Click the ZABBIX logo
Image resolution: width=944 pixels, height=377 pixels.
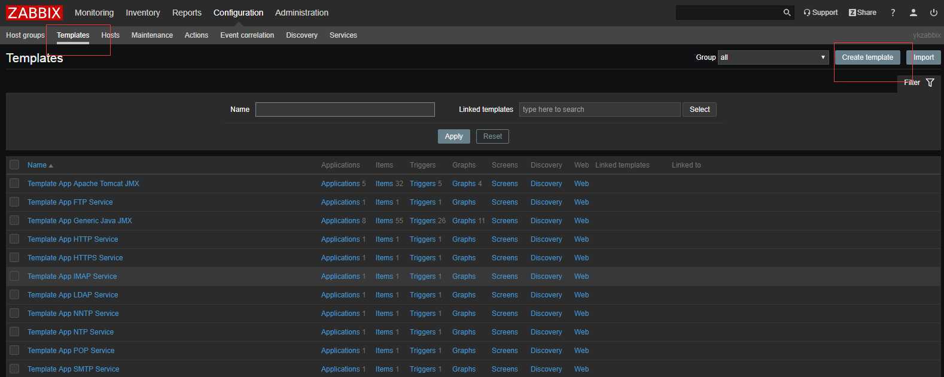coord(34,13)
